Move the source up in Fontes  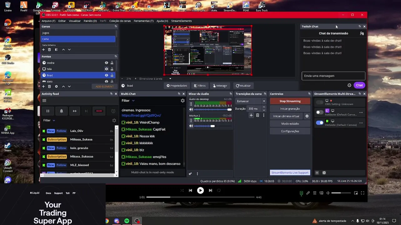[x=63, y=87]
